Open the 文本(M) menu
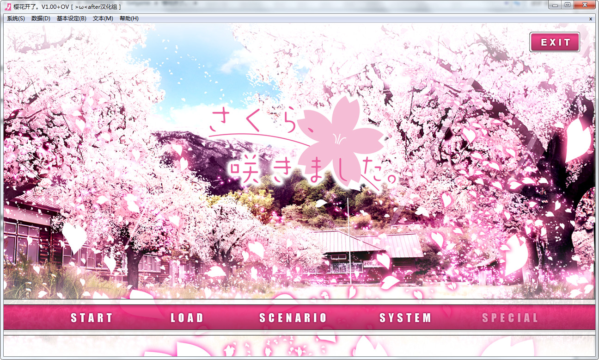 [x=103, y=19]
